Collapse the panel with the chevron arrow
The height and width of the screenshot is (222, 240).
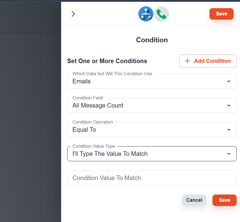tap(73, 14)
